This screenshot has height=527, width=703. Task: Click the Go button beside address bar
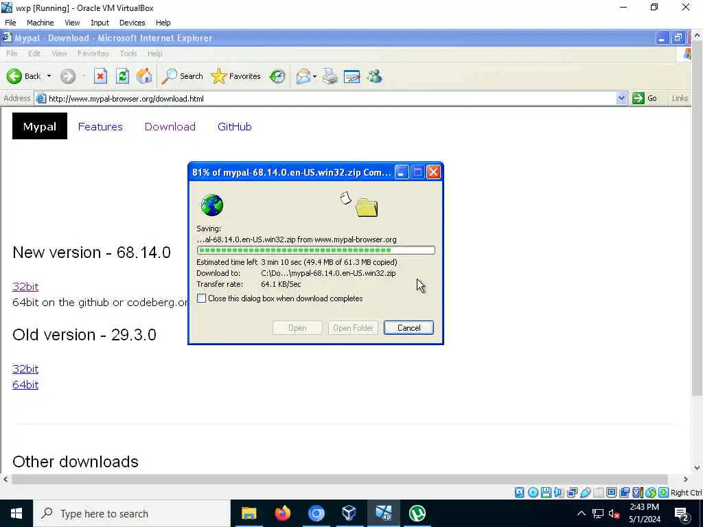point(645,98)
